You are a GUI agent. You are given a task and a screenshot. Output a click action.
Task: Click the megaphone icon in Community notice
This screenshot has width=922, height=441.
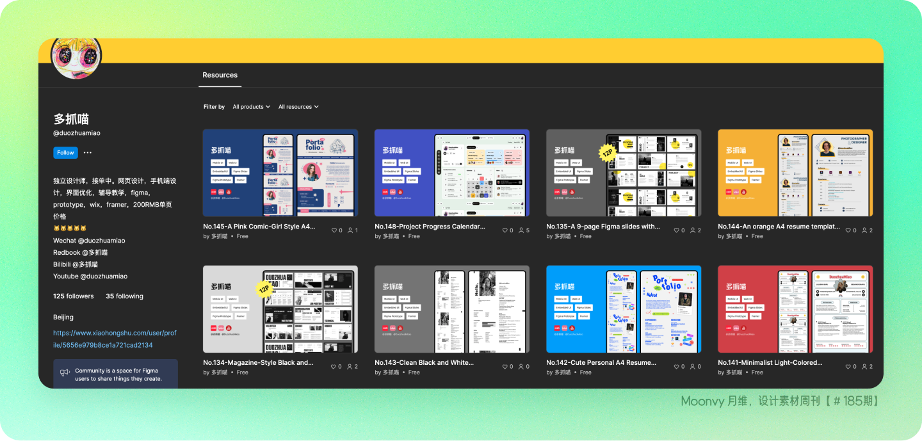(x=65, y=373)
